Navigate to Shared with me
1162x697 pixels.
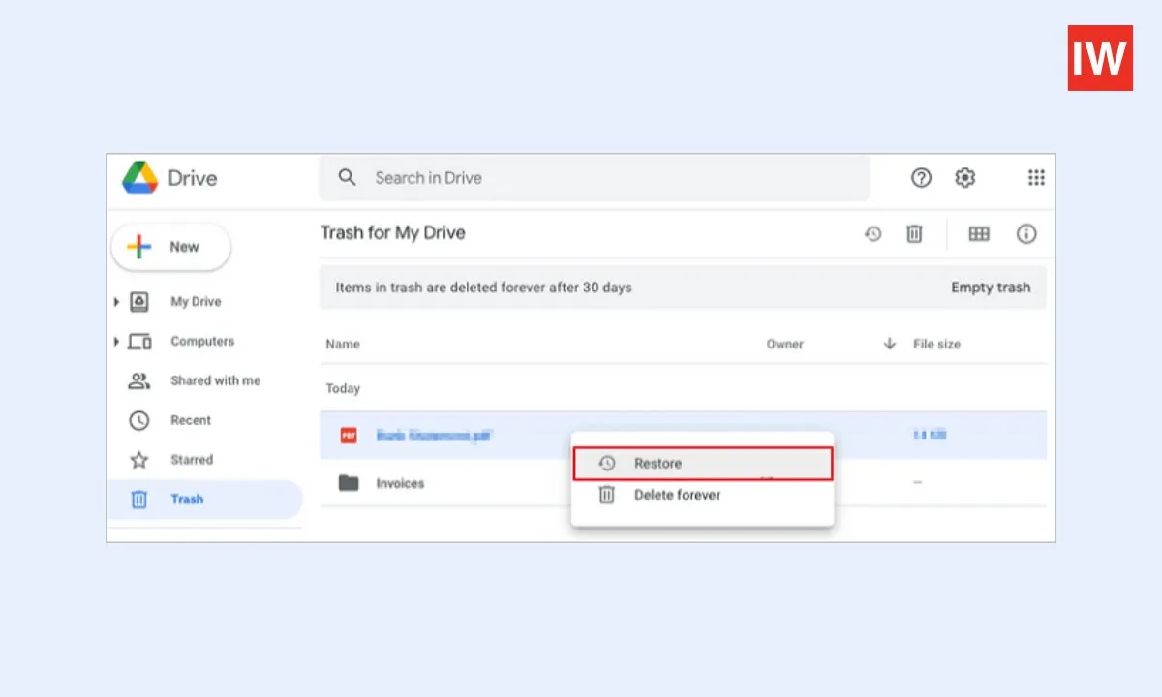click(x=215, y=380)
